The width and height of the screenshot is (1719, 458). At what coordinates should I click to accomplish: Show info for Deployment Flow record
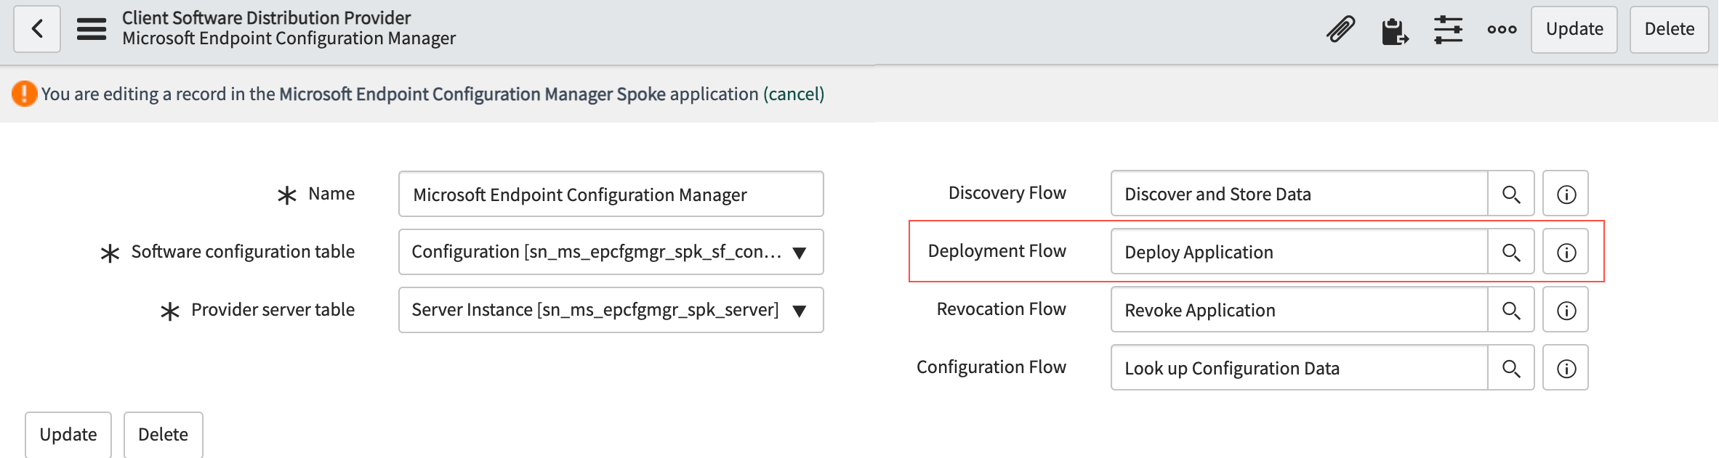coord(1566,252)
